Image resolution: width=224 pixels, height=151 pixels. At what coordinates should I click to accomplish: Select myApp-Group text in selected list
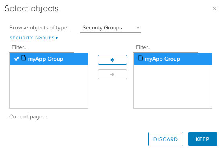(162, 59)
